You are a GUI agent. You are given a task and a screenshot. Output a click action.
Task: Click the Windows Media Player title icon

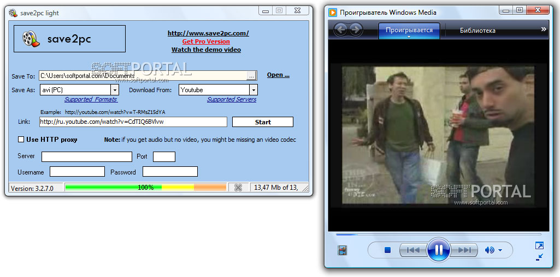[333, 13]
